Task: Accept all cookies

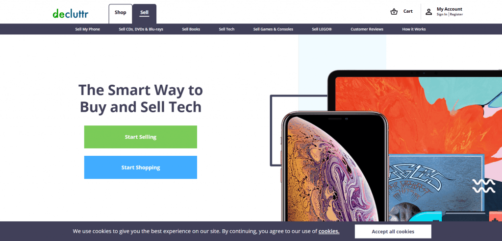Action: tap(393, 231)
